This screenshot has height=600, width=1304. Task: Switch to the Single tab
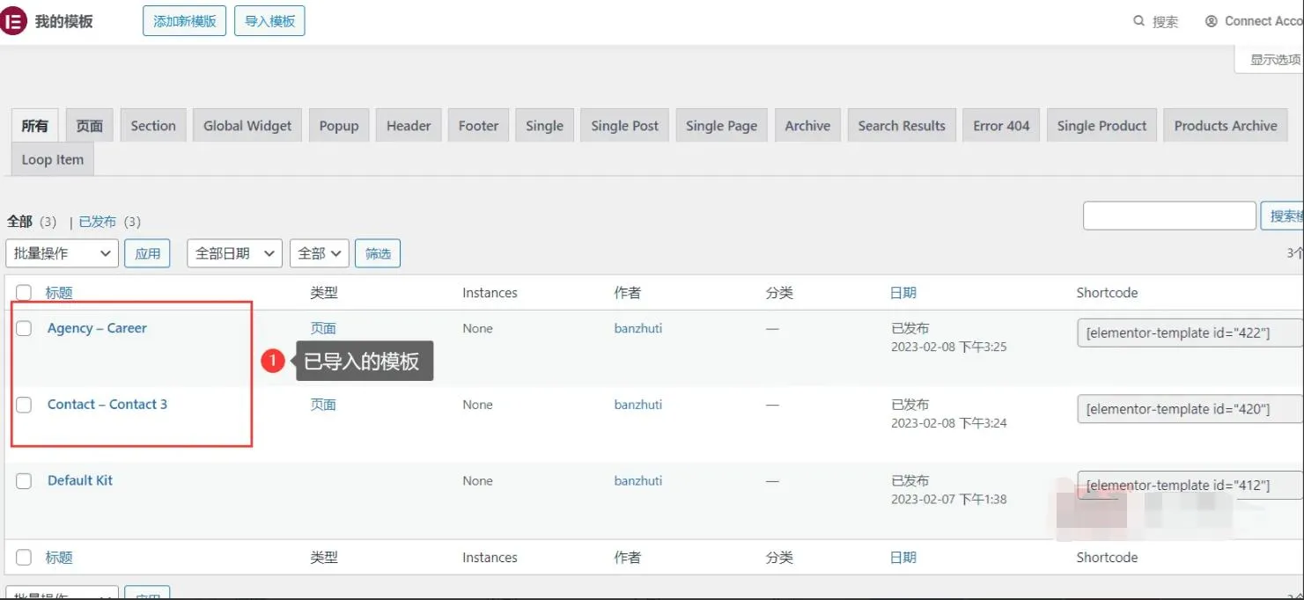(x=544, y=126)
